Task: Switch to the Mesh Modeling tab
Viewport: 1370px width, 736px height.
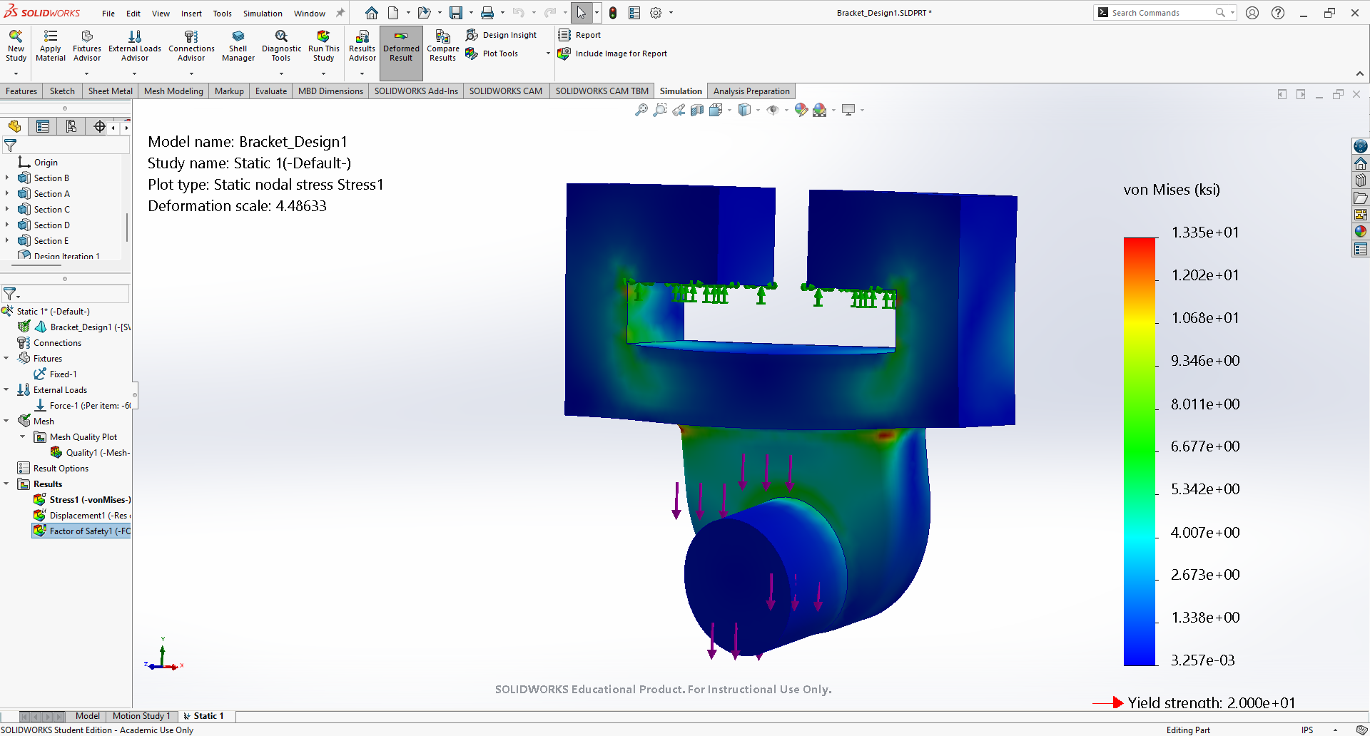Action: tap(173, 91)
